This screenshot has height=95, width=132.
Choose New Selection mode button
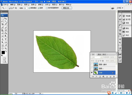(x=9, y=8)
